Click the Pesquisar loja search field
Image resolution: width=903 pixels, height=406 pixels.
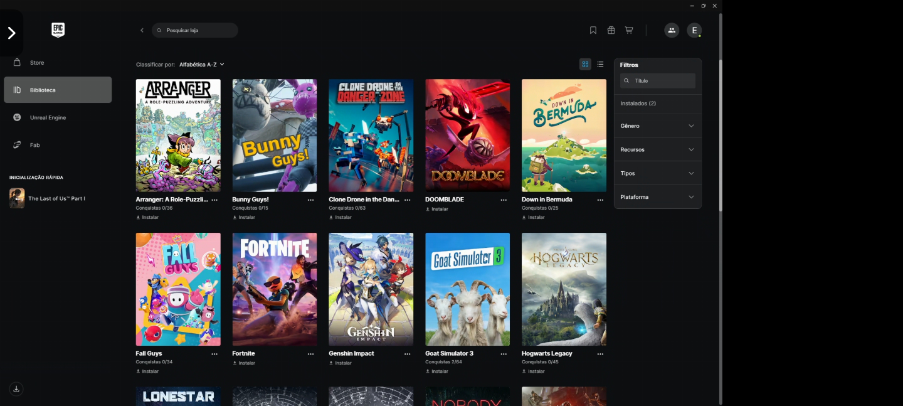[195, 30]
